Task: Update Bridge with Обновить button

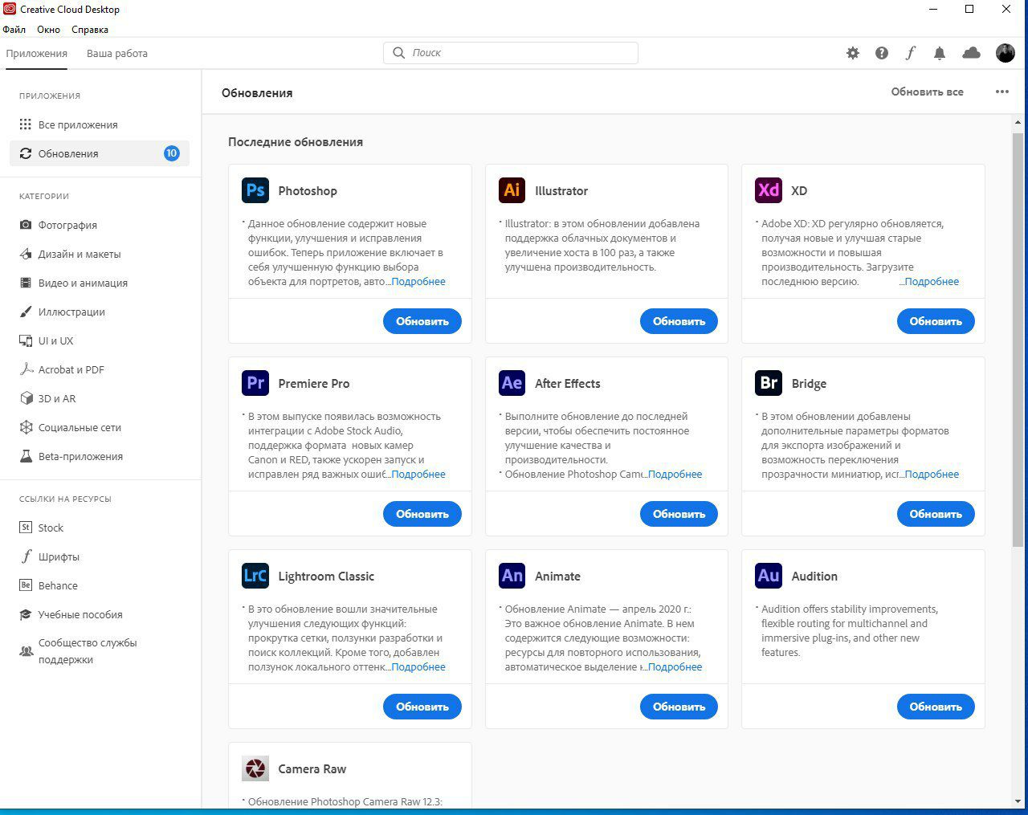Action: tap(936, 514)
